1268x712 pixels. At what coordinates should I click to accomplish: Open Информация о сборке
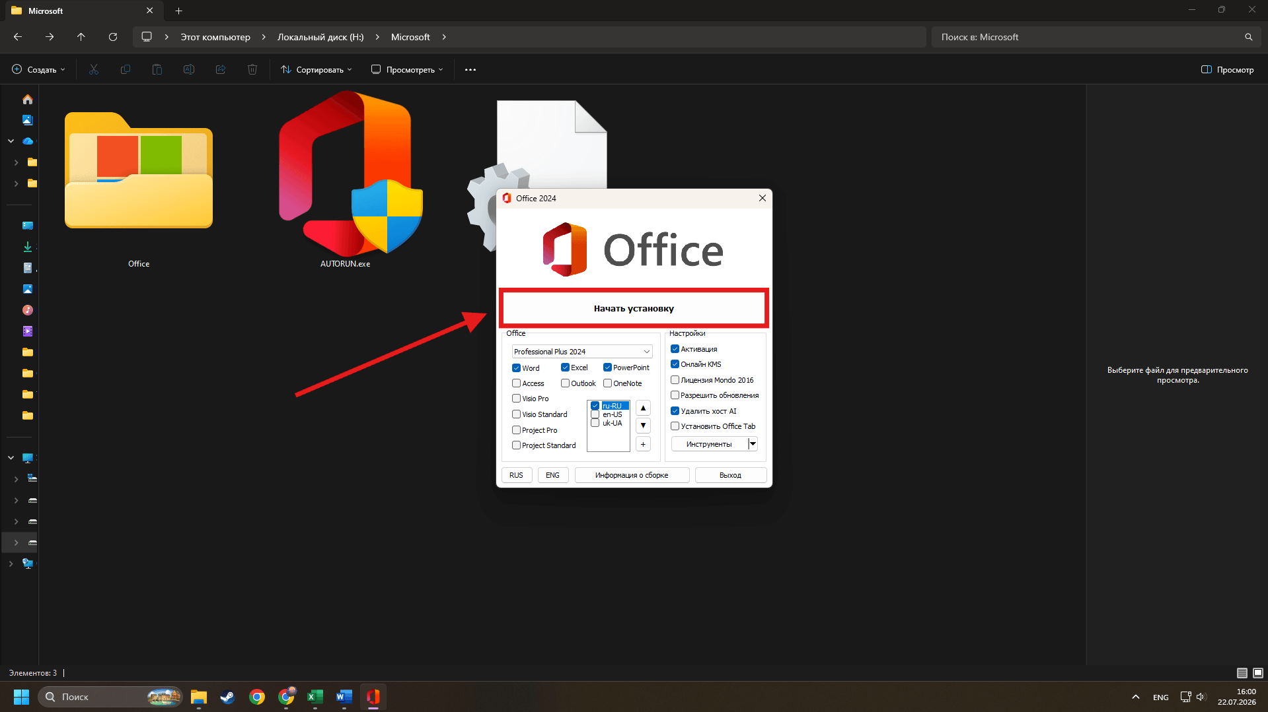coord(632,475)
